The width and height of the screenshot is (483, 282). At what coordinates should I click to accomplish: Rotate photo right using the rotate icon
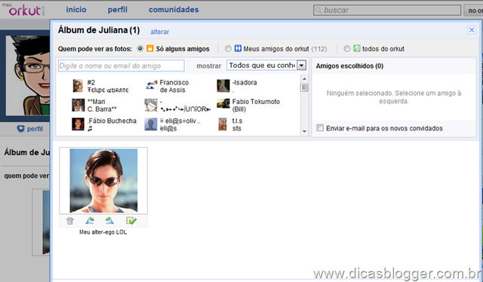[x=109, y=220]
